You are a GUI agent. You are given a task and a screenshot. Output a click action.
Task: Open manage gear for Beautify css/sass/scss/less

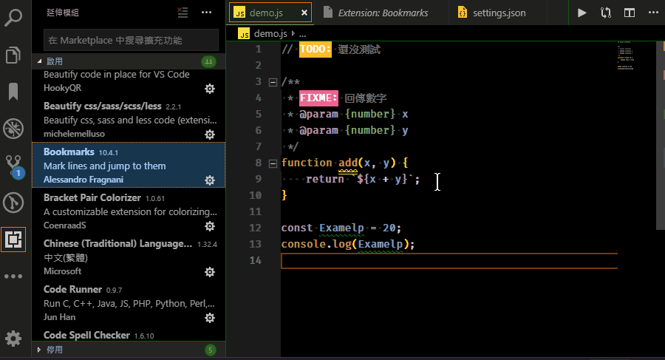[210, 134]
